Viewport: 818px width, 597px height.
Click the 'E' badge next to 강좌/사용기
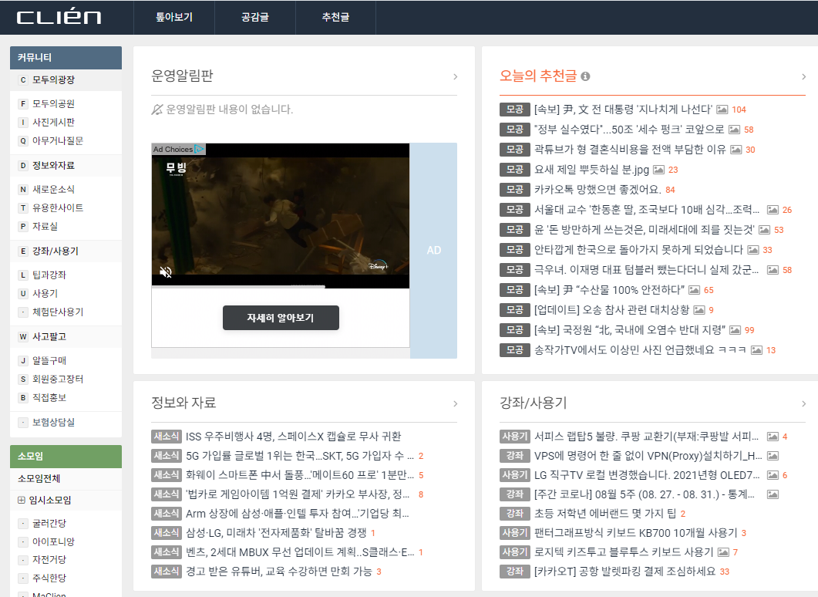[x=23, y=251]
